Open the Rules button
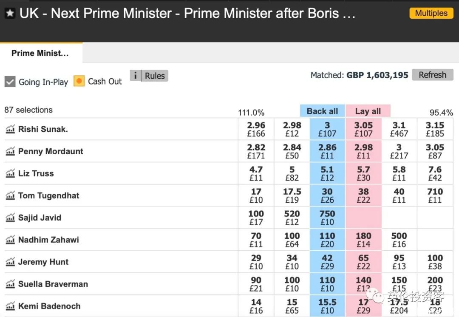459x317 pixels. pos(155,76)
